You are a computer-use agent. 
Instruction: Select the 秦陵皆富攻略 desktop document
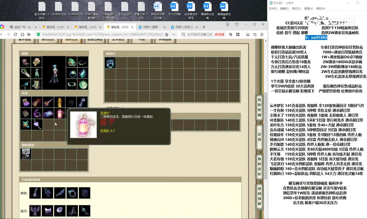(x=224, y=11)
